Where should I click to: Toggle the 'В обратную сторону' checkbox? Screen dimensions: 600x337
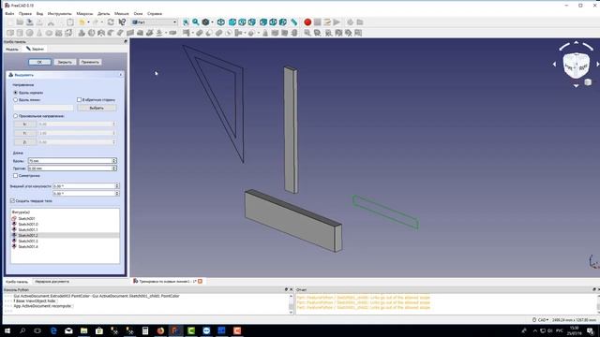point(79,100)
